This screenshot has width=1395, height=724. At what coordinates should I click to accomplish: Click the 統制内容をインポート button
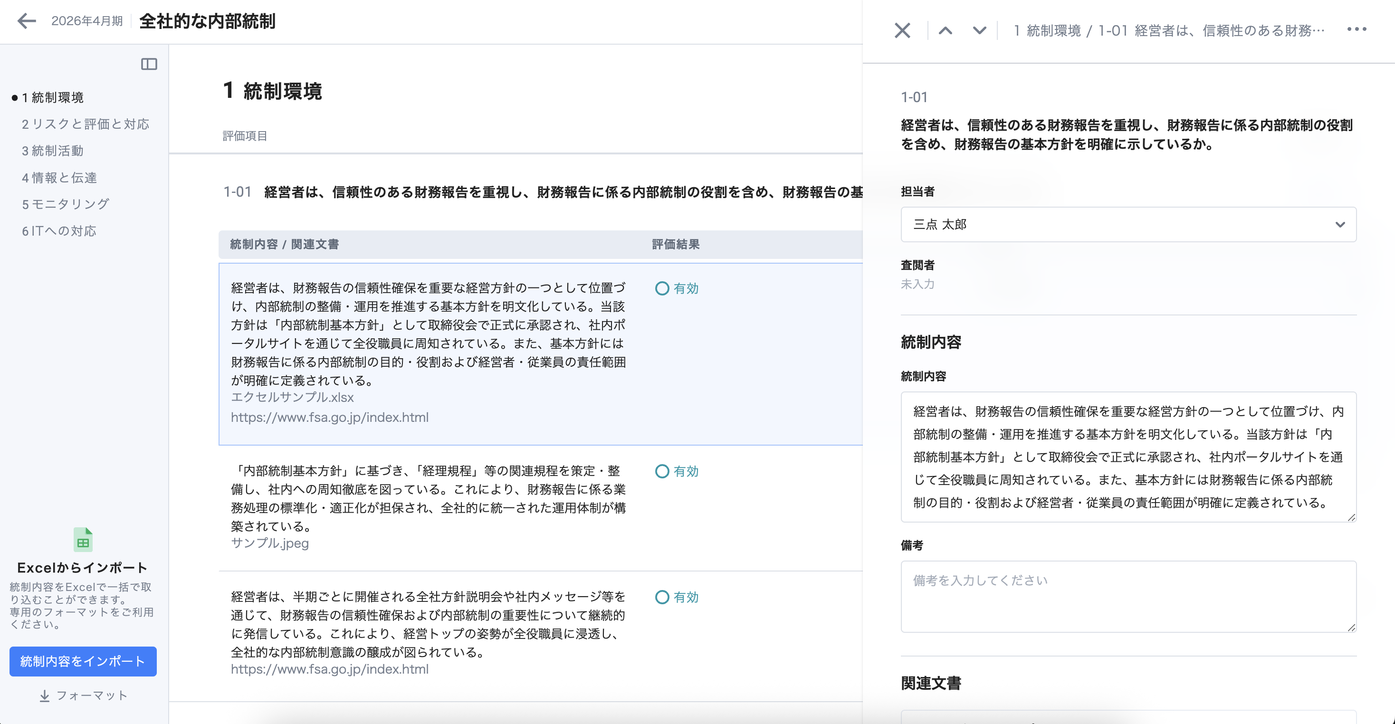[83, 661]
